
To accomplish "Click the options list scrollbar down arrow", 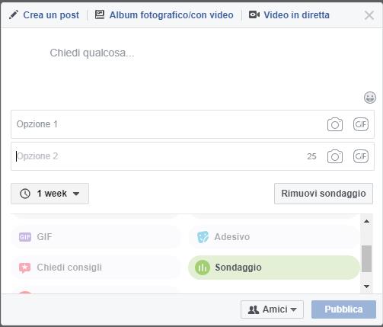I will tap(366, 287).
